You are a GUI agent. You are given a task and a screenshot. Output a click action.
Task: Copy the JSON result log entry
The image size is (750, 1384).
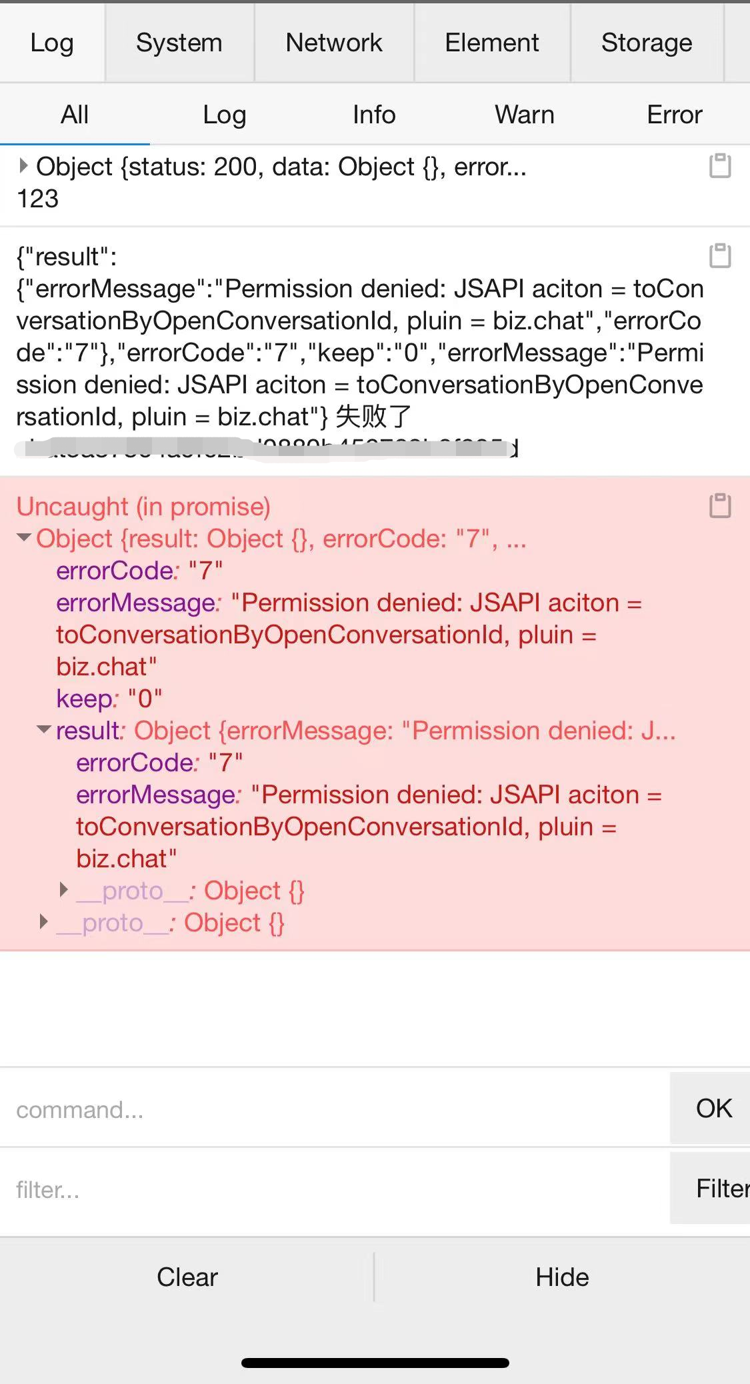[x=720, y=255]
